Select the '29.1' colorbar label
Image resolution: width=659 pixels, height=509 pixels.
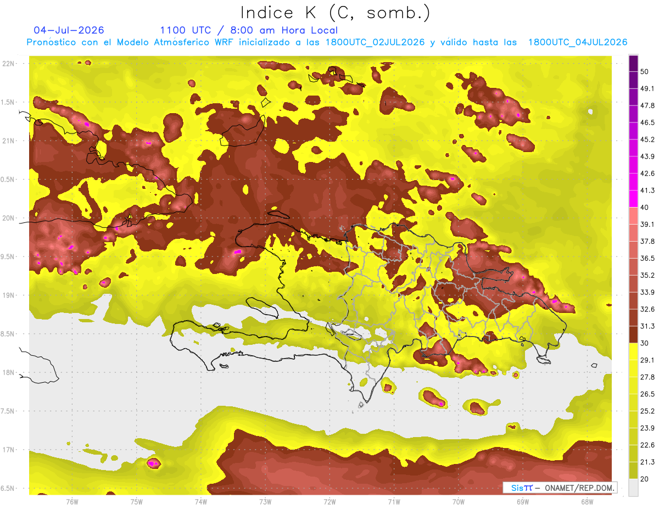click(x=647, y=360)
